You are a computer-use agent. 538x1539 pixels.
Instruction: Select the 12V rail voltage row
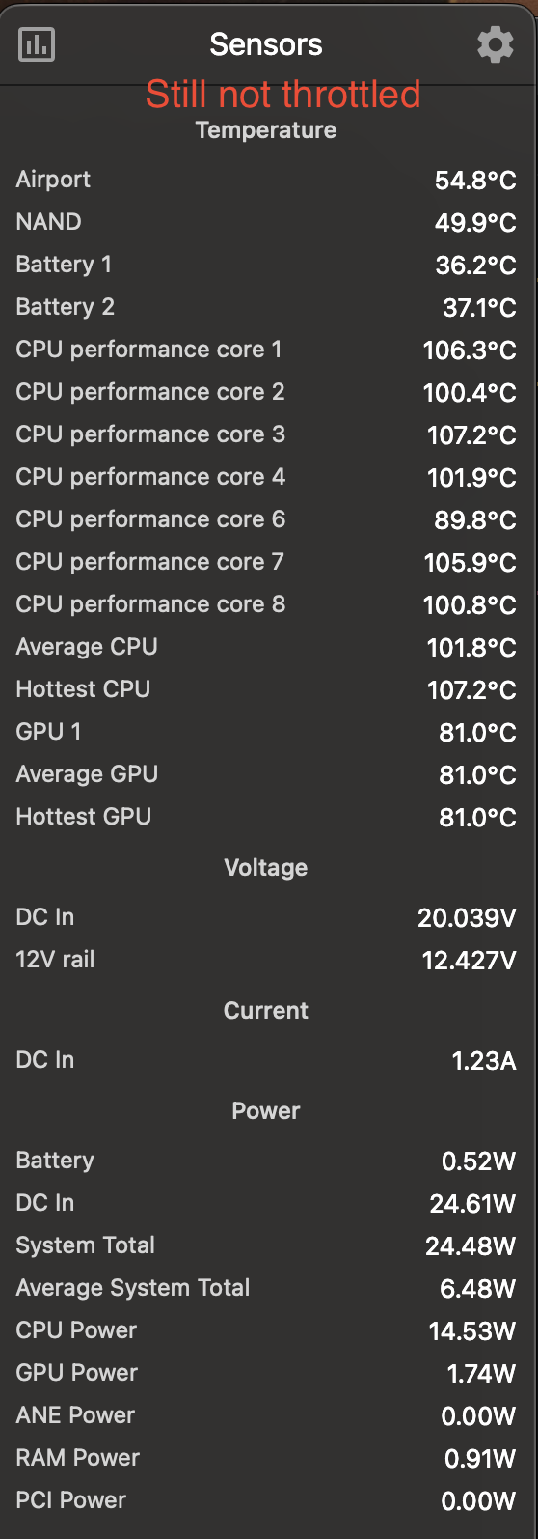[266, 960]
